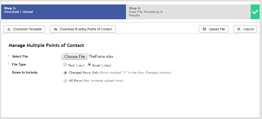
Task: Open Step 2 Data File Processing & Results tab
Action: click(x=188, y=12)
